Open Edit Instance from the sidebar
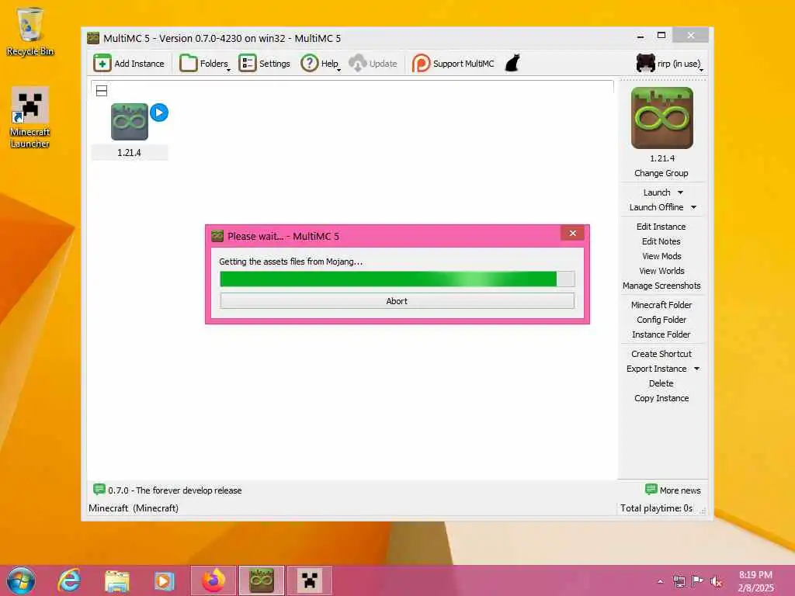 661,227
